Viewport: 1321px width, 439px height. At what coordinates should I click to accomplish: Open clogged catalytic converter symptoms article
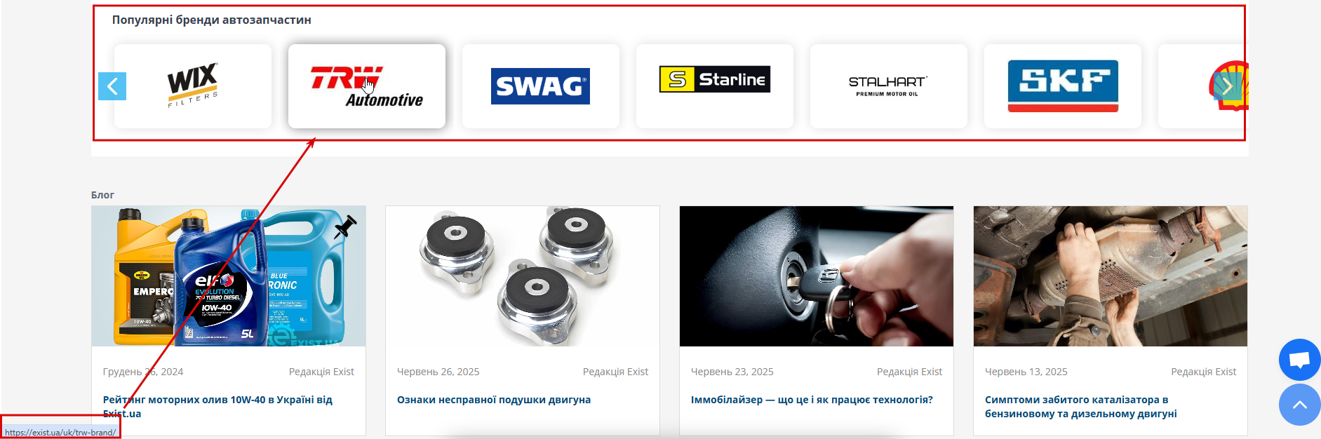coord(1081,407)
